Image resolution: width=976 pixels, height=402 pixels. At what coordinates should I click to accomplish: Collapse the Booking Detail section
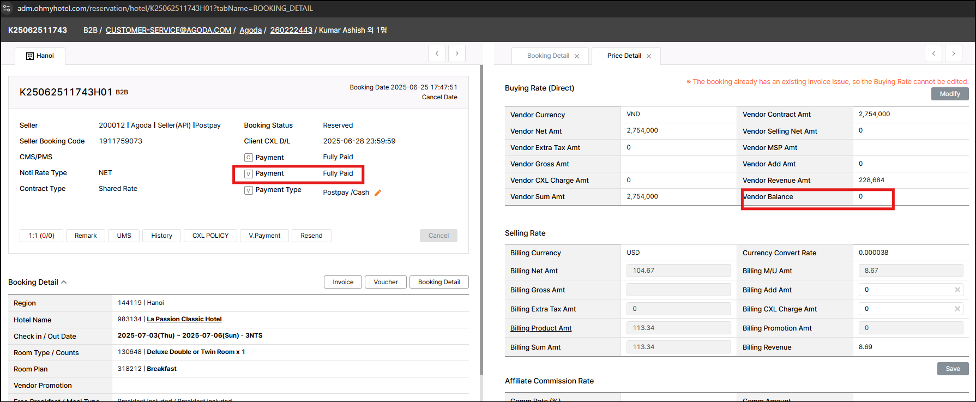(64, 282)
